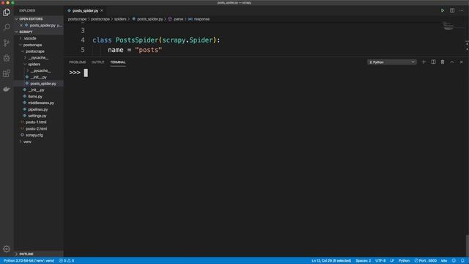Click feedback smiley in status bar
This screenshot has height=264, width=469.
click(454, 261)
